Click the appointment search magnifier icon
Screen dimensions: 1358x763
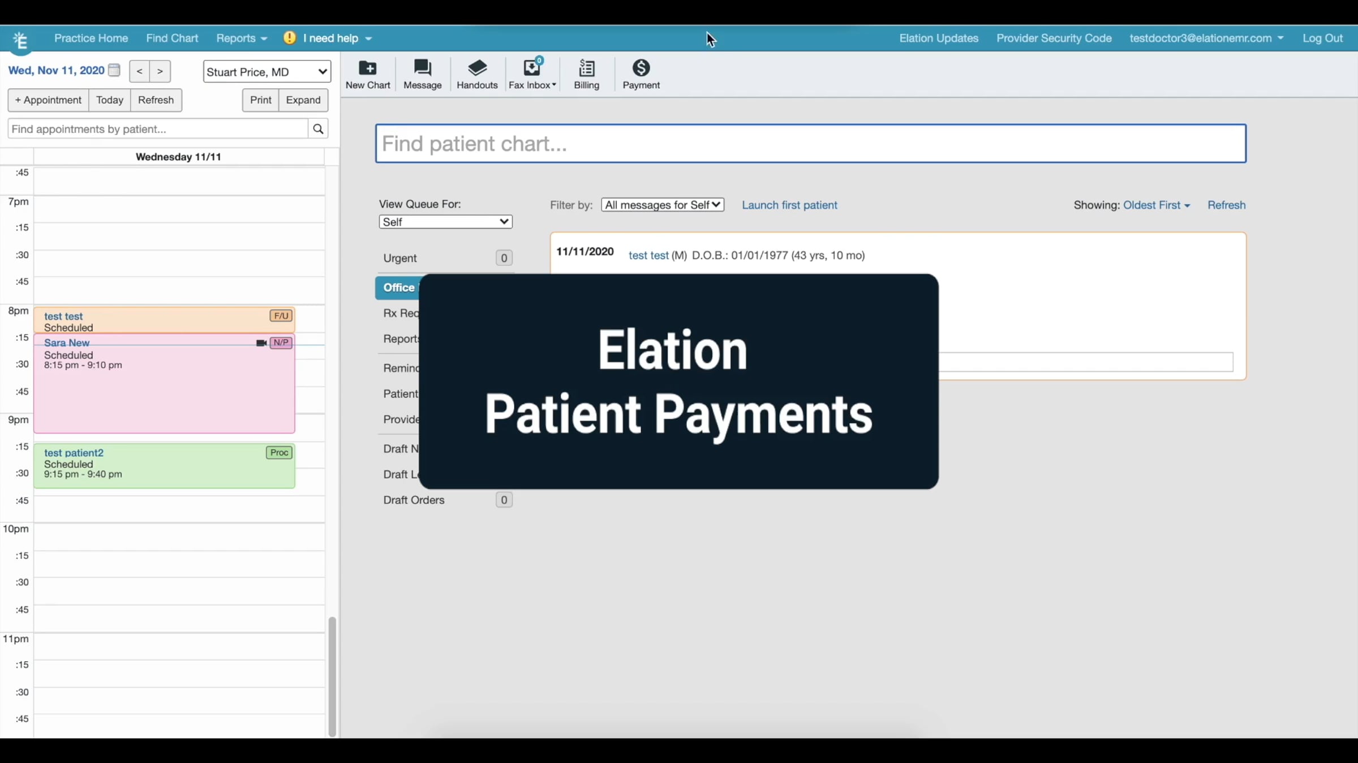point(318,129)
